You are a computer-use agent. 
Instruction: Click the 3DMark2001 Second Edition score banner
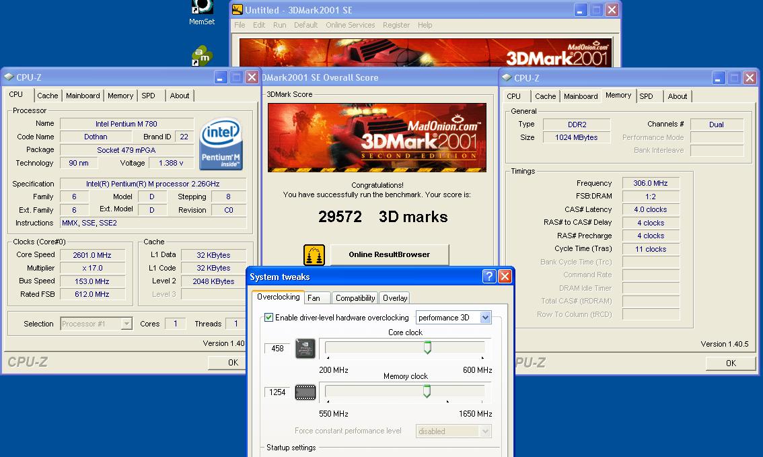377,138
